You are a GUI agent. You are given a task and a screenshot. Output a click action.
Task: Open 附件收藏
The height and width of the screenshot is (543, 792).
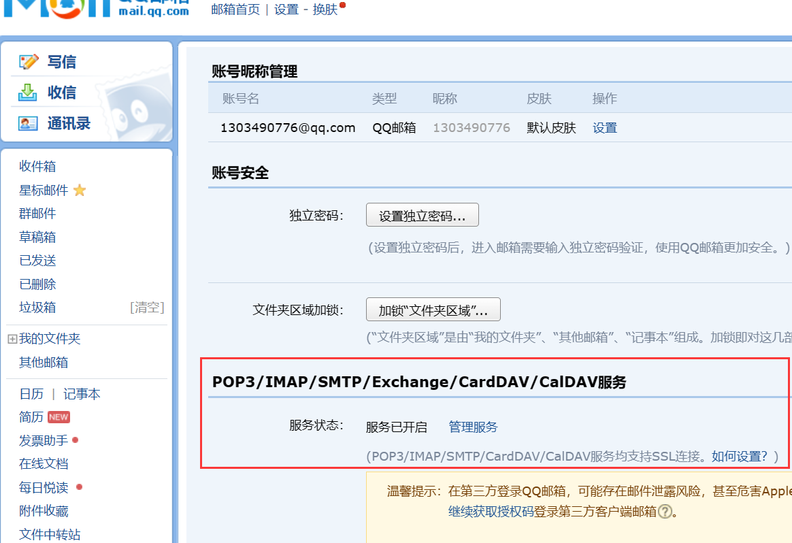point(44,510)
